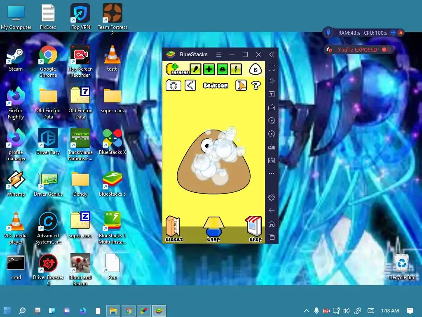This screenshot has width=422, height=317.
Task: Expand BlueStacks more options dots
Action: pyautogui.click(x=272, y=173)
